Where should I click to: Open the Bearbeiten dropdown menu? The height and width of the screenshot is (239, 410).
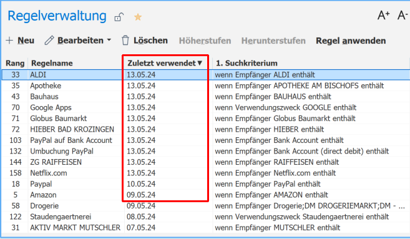tap(78, 41)
